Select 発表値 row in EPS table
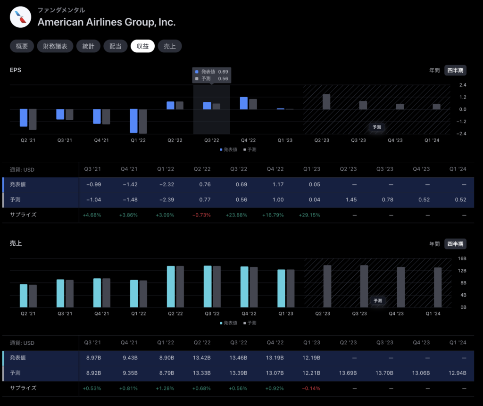The width and height of the screenshot is (483, 406). [x=238, y=184]
